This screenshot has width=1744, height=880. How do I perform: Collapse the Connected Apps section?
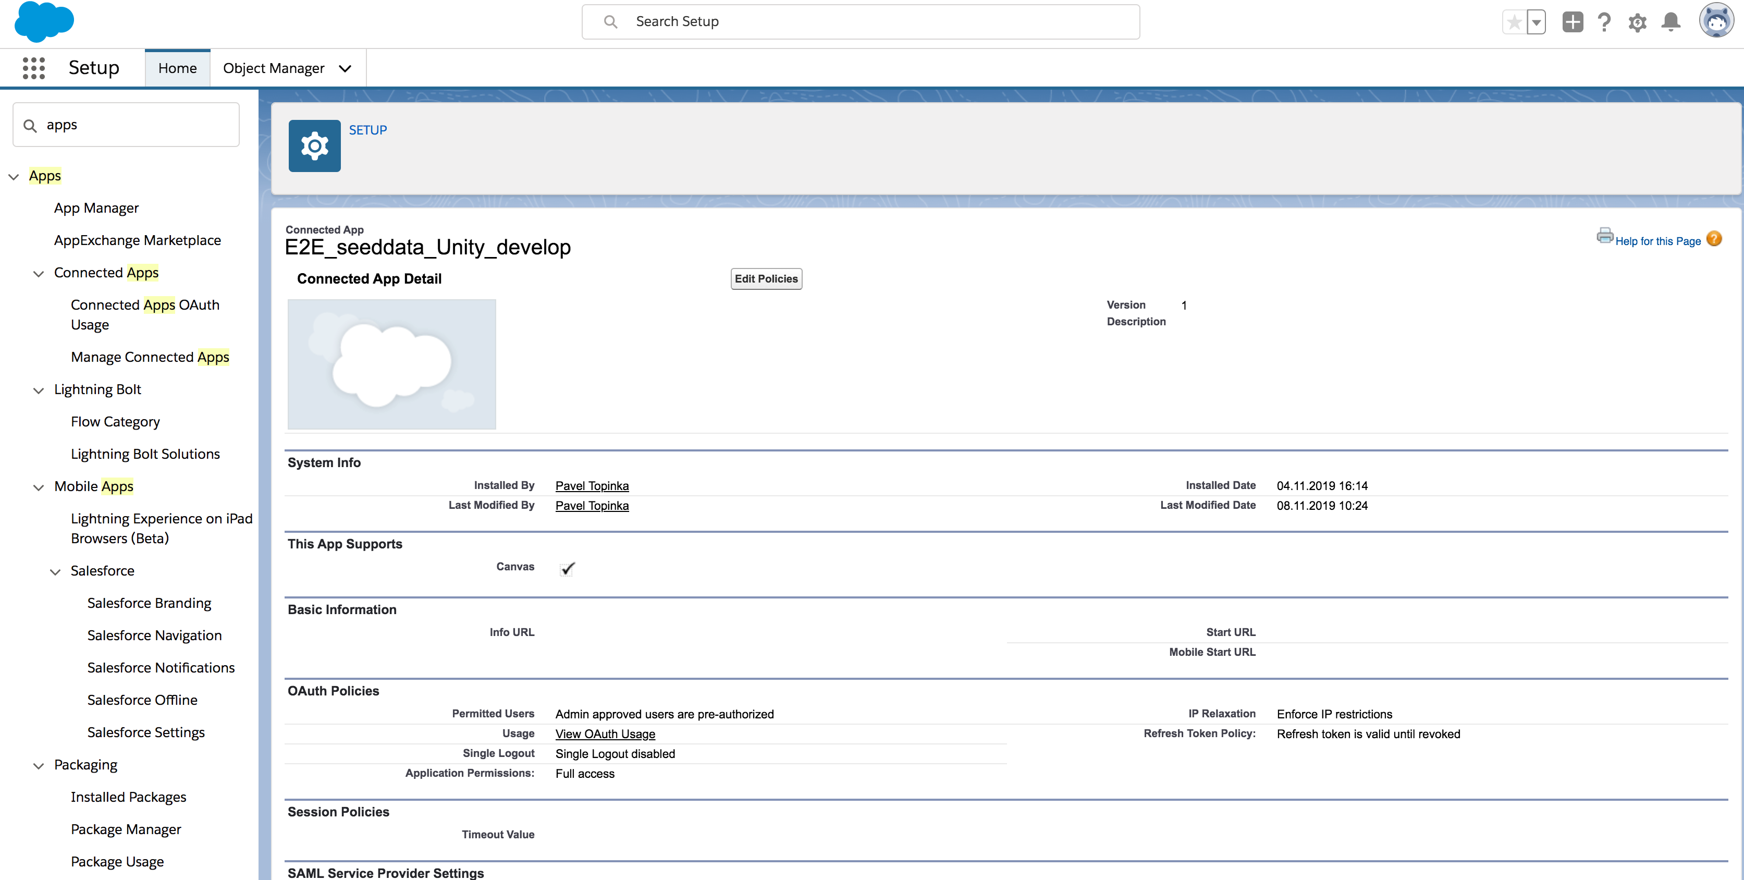click(x=39, y=274)
